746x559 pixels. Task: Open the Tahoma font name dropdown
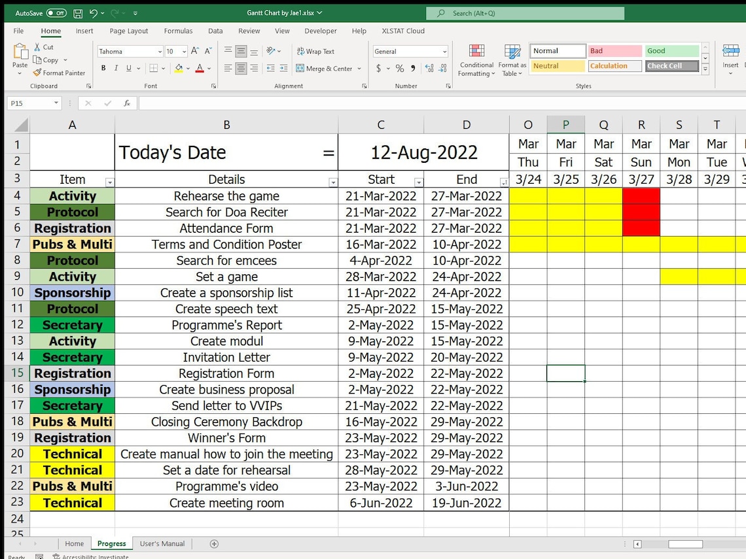coord(160,51)
